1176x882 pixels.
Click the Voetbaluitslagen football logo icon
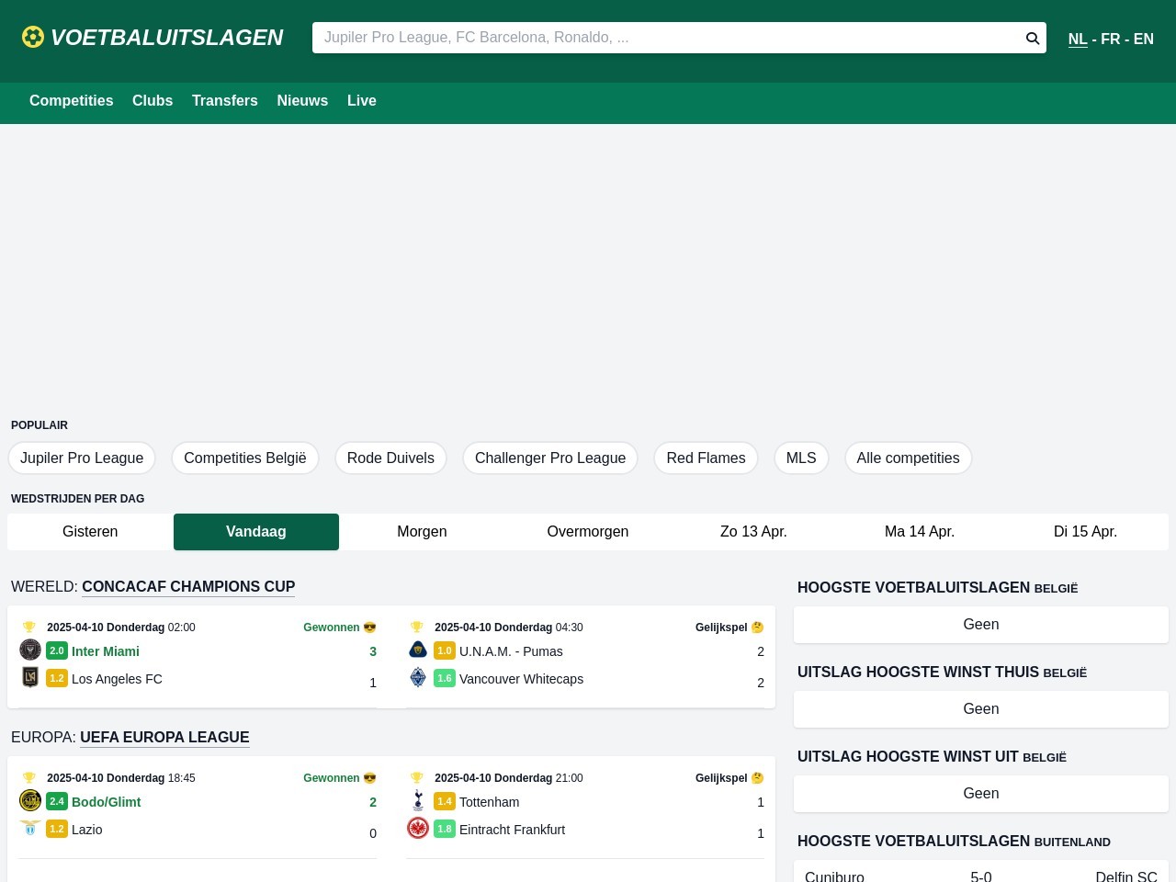[x=33, y=37]
